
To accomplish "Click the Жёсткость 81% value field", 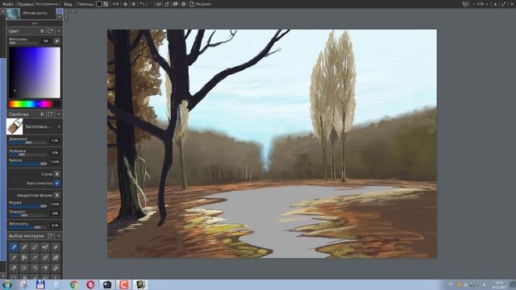I will pyautogui.click(x=55, y=226).
